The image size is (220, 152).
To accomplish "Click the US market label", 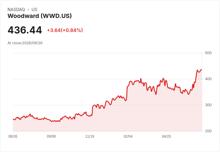I will pos(34,10).
